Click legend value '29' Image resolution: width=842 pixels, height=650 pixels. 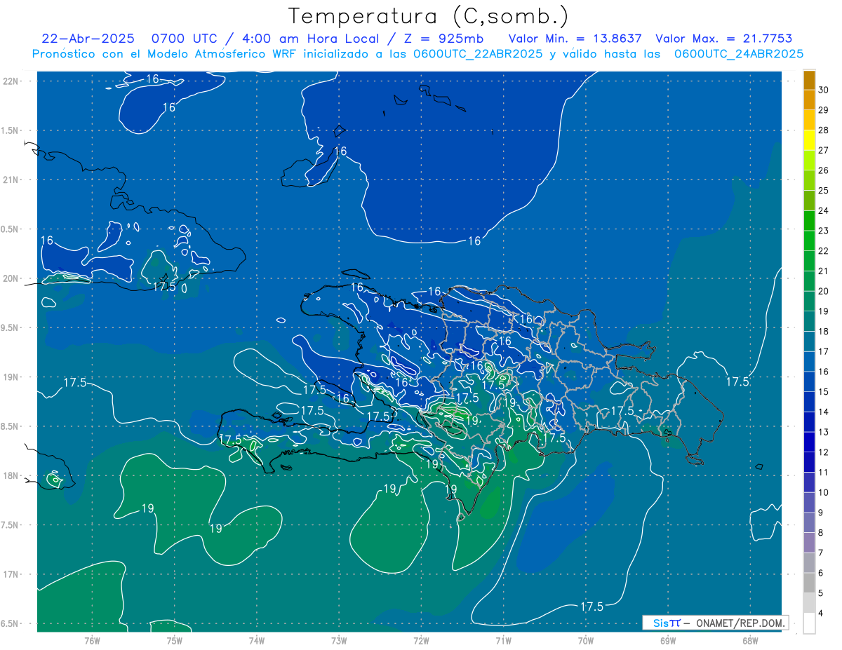click(x=824, y=110)
